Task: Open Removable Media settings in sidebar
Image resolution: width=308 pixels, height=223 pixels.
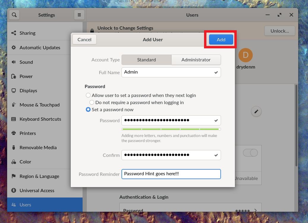Action: 45,147
